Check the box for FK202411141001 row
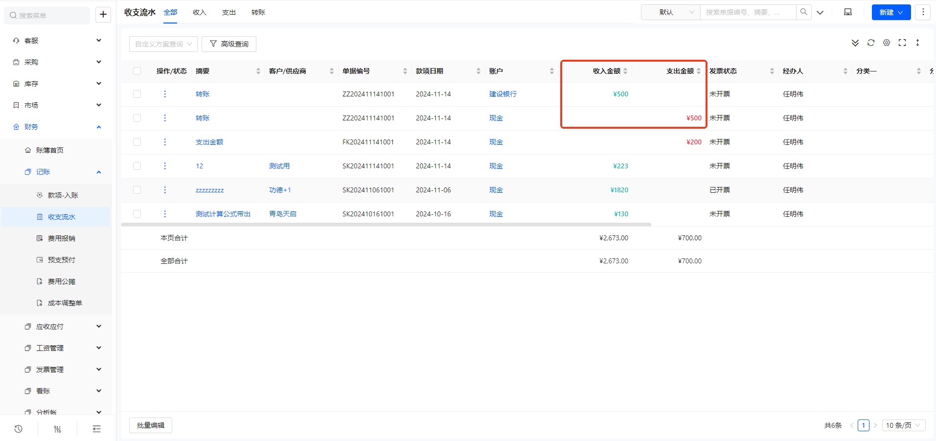936x441 pixels. [x=137, y=142]
